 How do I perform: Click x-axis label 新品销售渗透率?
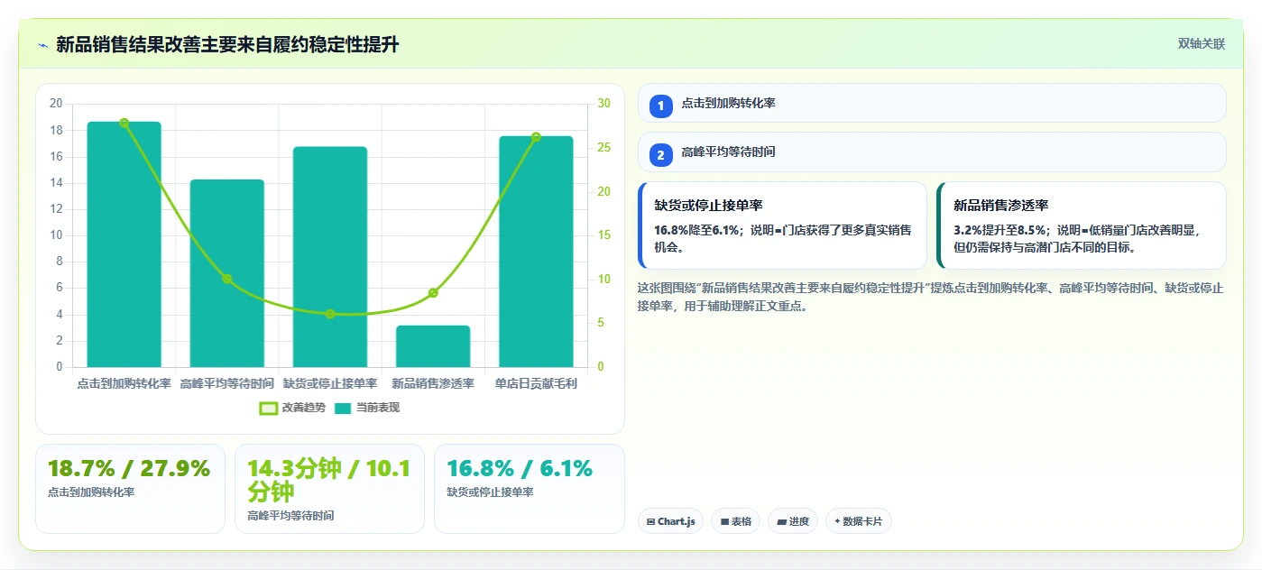pyautogui.click(x=433, y=384)
